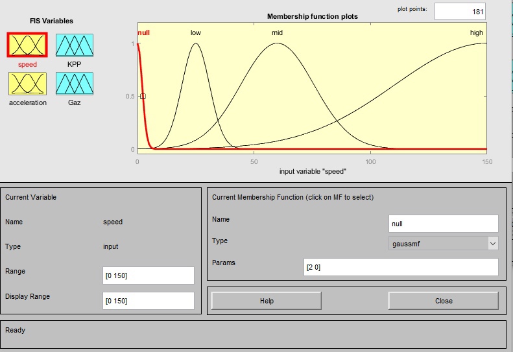Select the acceleration input variable icon
The image size is (513, 352).
27,84
